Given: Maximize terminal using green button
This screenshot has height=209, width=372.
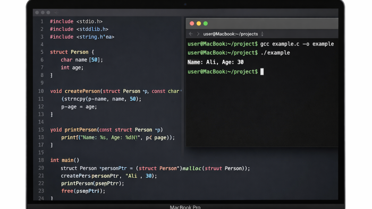Looking at the screenshot, I should point(206,23).
